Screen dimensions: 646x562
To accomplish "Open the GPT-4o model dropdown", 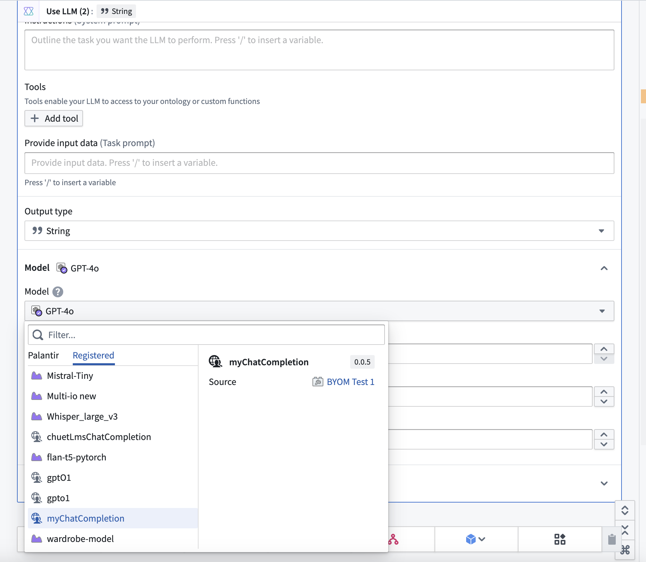I will tap(319, 311).
